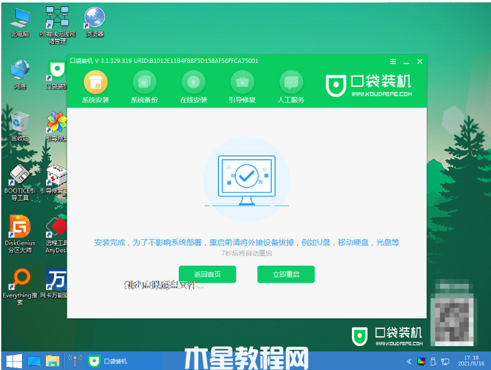The height and width of the screenshot is (370, 491).
Task: Open 口袋装机 desktop shortcut
Action: (57, 74)
